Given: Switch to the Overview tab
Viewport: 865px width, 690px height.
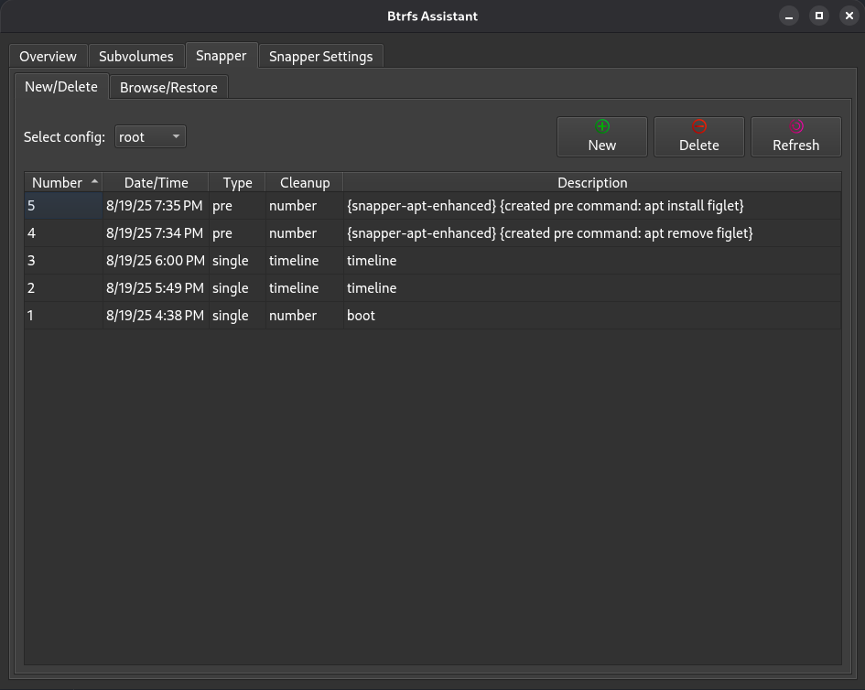Looking at the screenshot, I should (49, 57).
